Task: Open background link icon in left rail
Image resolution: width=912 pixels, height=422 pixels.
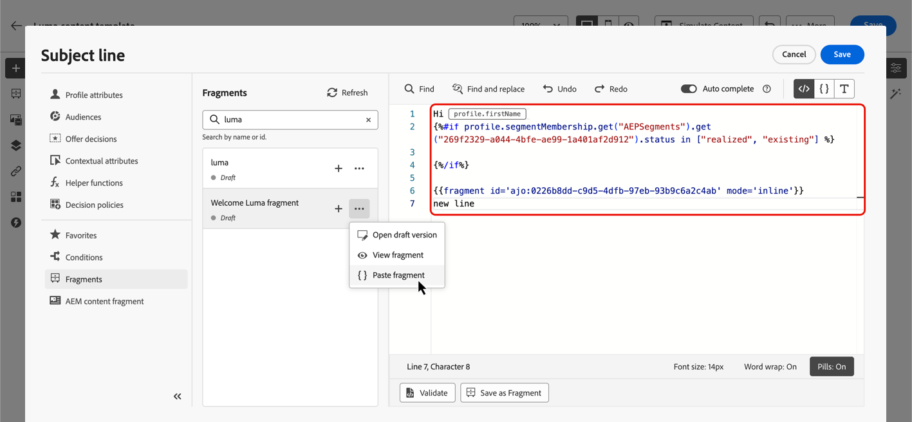Action: pos(15,171)
